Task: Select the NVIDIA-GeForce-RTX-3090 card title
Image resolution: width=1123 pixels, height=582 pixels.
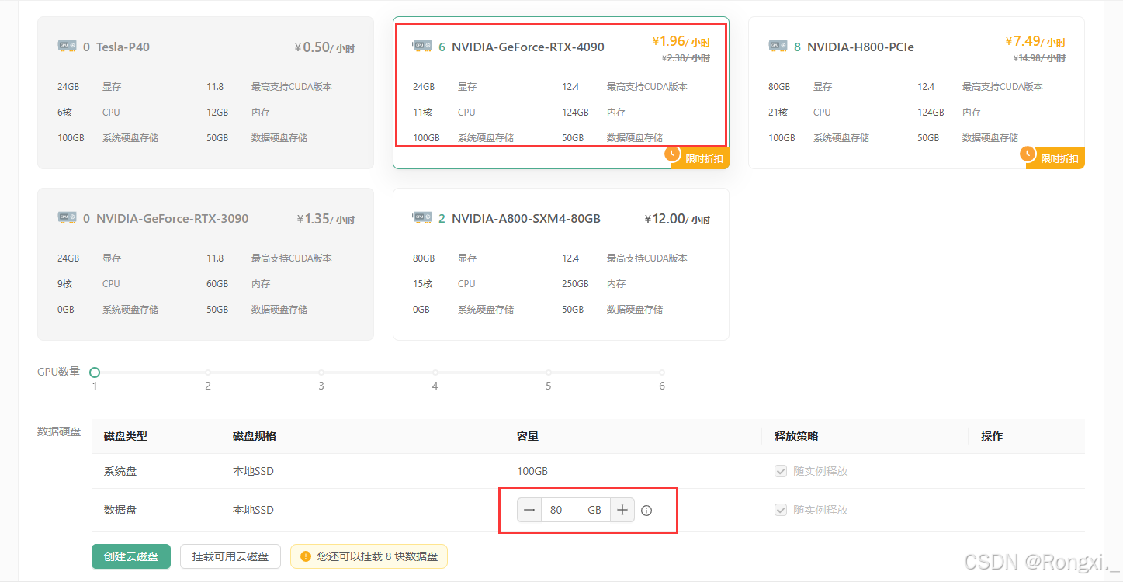Action: [x=172, y=218]
